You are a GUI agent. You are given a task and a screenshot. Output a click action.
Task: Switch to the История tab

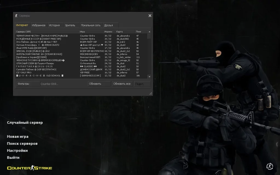[x=54, y=25]
